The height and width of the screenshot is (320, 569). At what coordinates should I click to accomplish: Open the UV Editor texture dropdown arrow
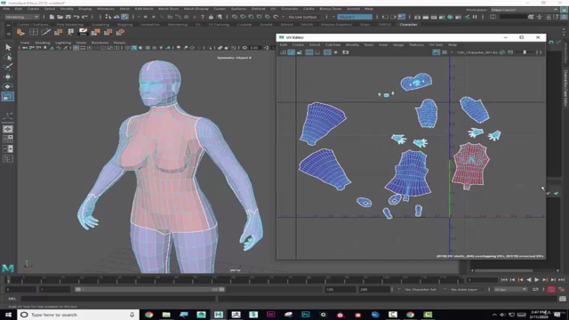[452, 52]
